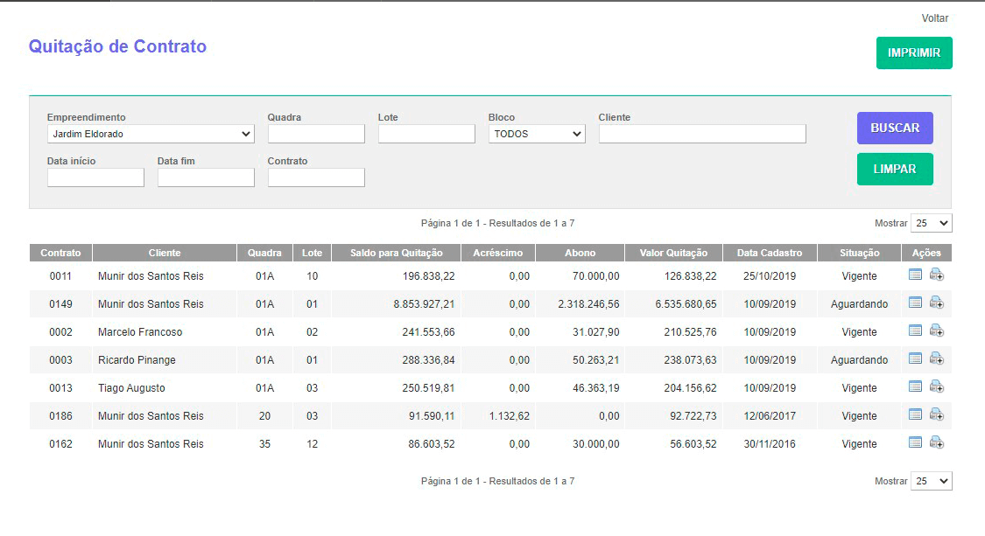985x536 pixels.
Task: Click print-add icon for contract 0002
Action: (936, 331)
